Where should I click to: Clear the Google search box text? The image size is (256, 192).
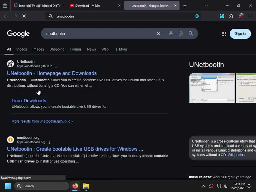[x=158, y=34]
